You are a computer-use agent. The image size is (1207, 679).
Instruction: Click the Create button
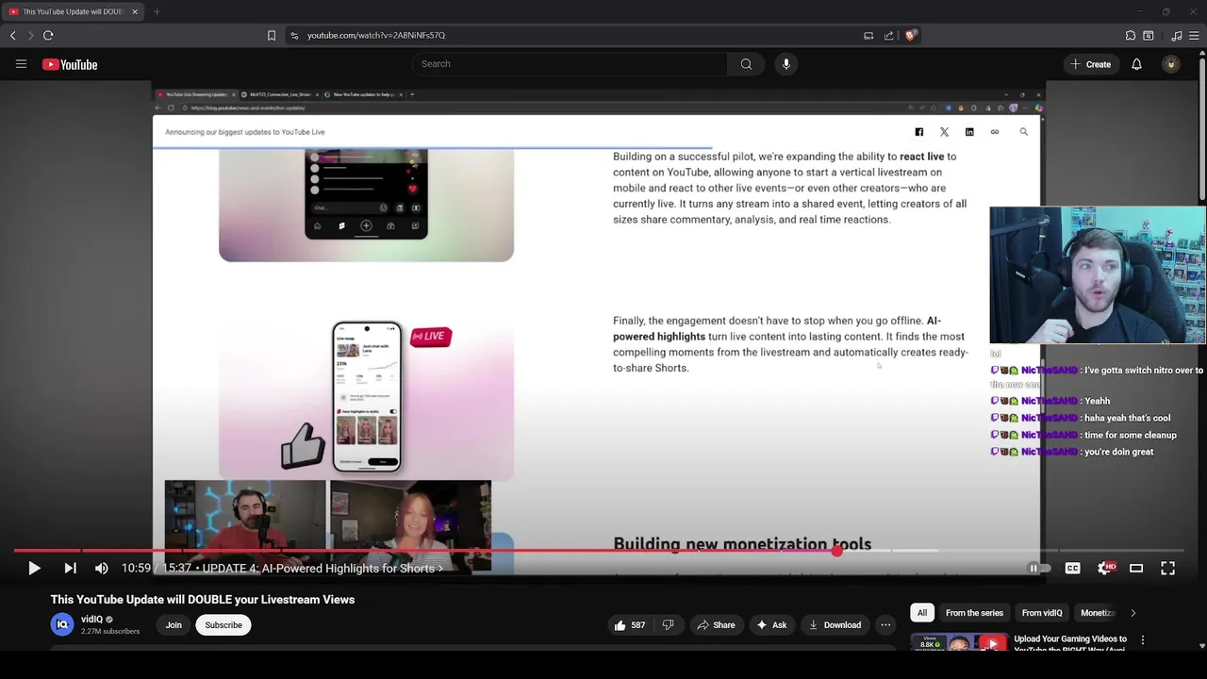1090,64
